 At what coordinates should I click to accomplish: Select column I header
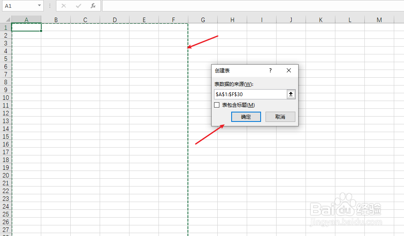click(x=262, y=20)
